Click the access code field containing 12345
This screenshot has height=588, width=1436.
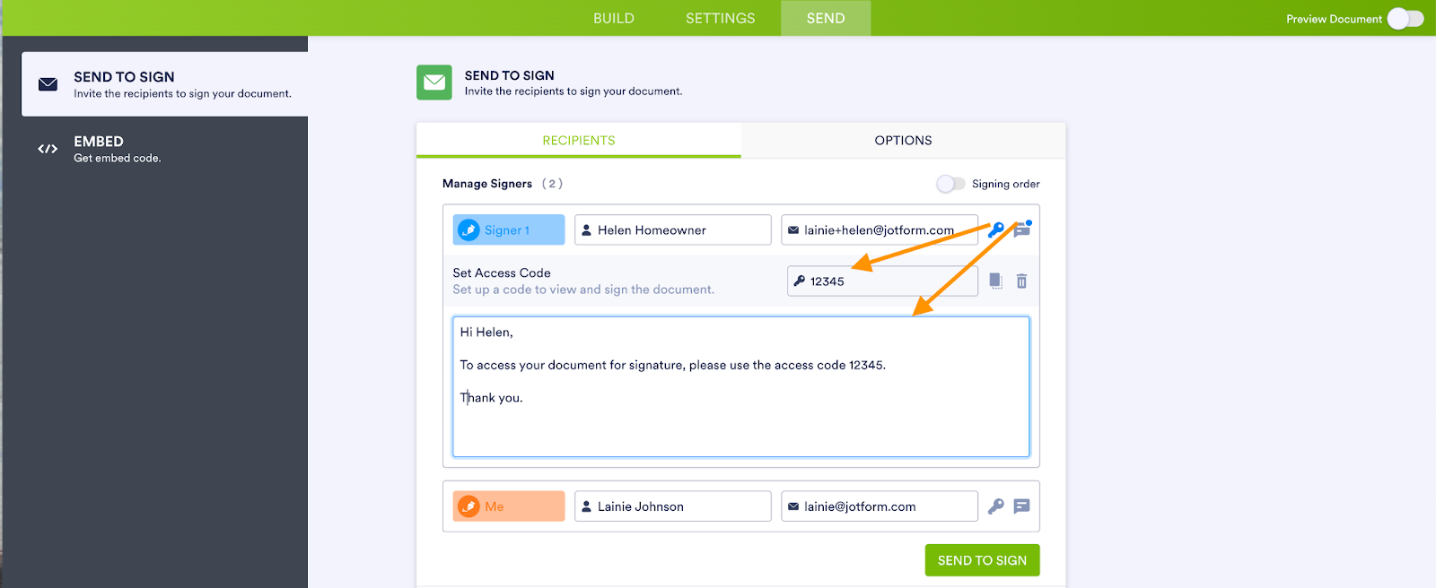click(882, 281)
